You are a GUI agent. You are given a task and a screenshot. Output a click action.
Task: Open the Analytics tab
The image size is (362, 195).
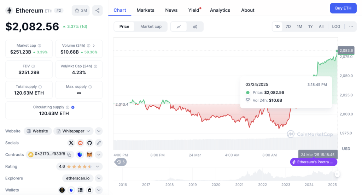(220, 10)
